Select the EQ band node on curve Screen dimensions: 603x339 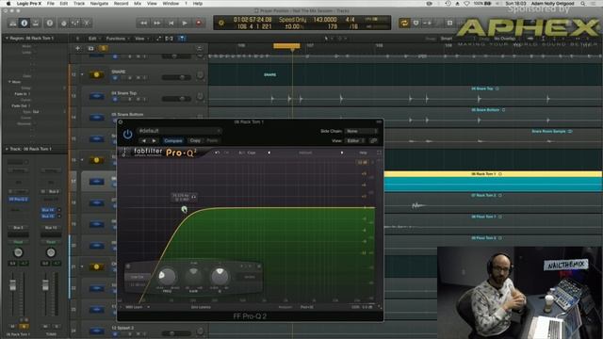click(x=185, y=209)
